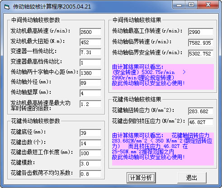Select the 花键轴扭转应力 result field 283.682
The image size is (222, 188).
click(201, 111)
